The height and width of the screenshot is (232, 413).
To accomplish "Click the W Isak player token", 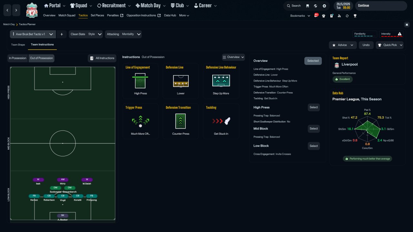I will tap(38, 181).
